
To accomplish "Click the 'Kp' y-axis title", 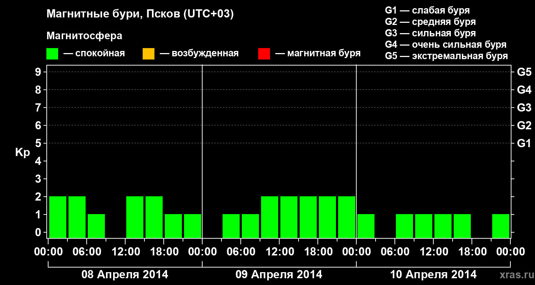I will 22,152.
